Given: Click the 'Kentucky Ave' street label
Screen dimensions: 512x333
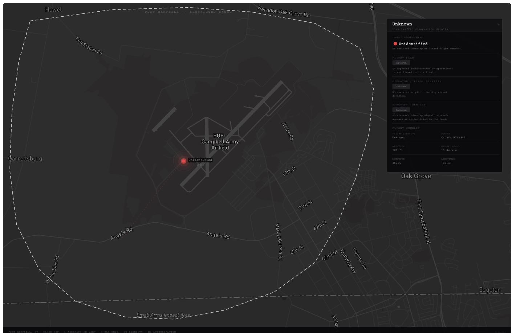Looking at the screenshot, I should [348, 261].
